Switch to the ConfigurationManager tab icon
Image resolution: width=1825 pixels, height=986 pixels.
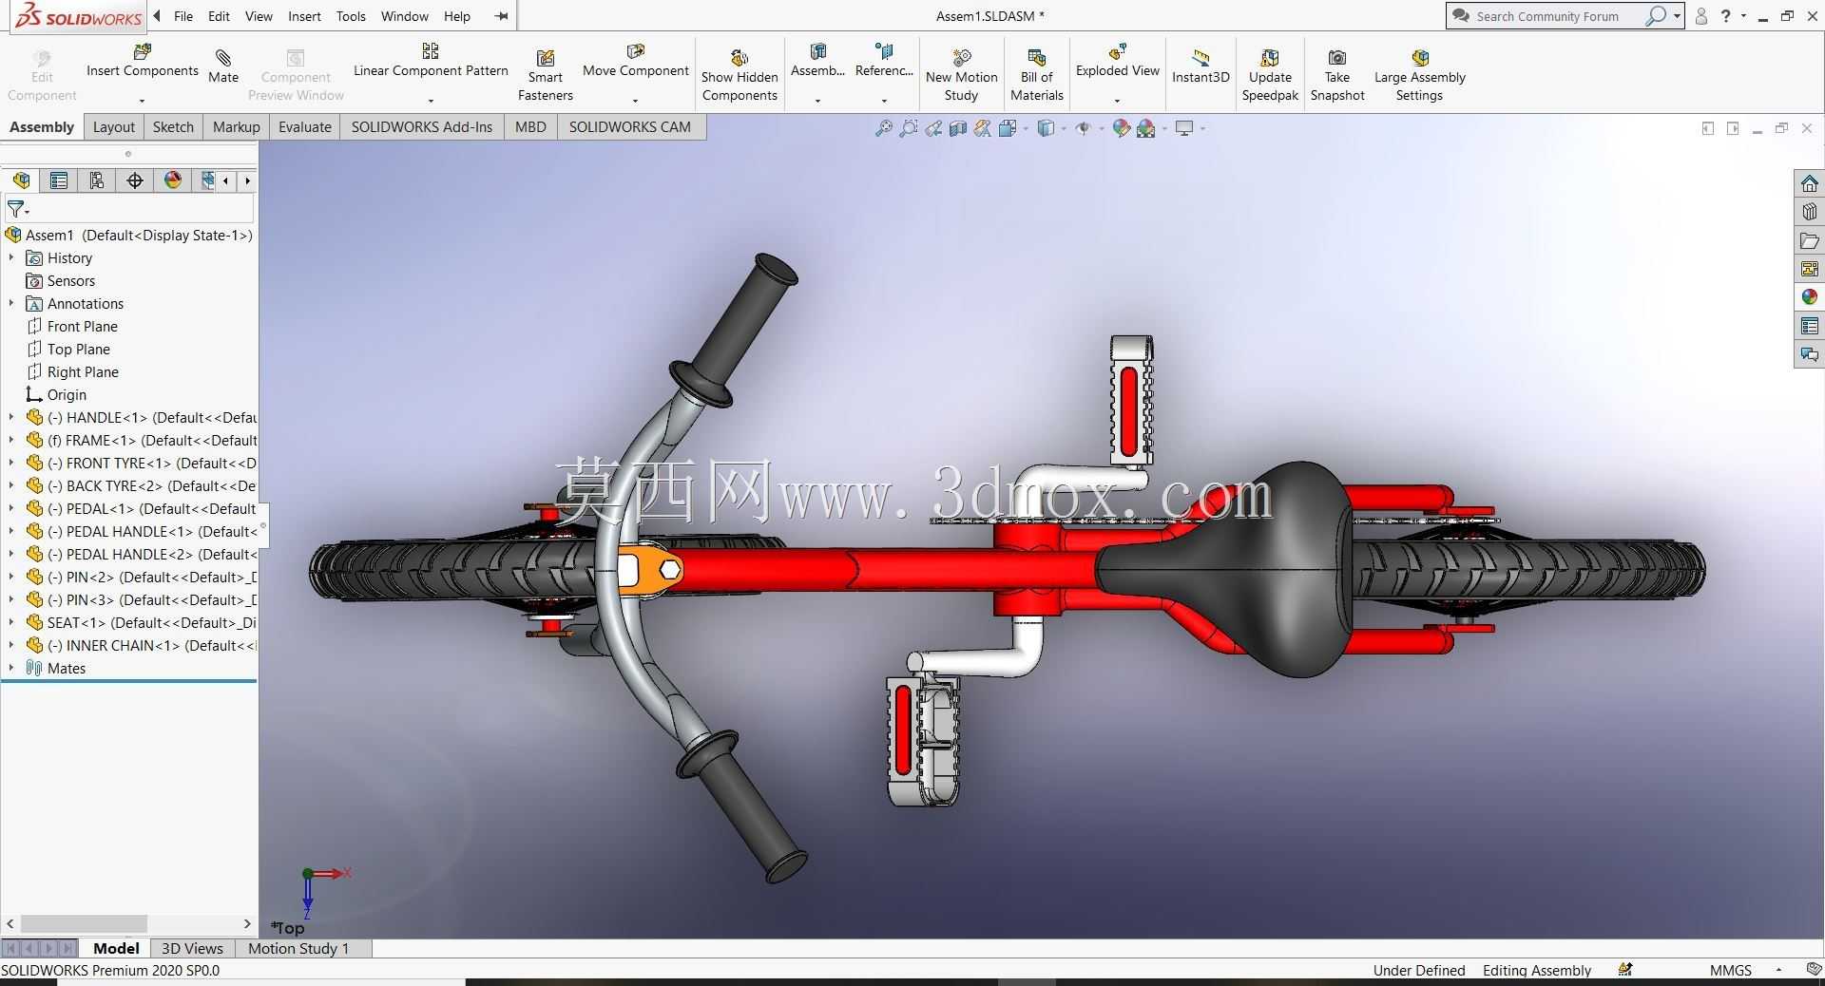96,180
